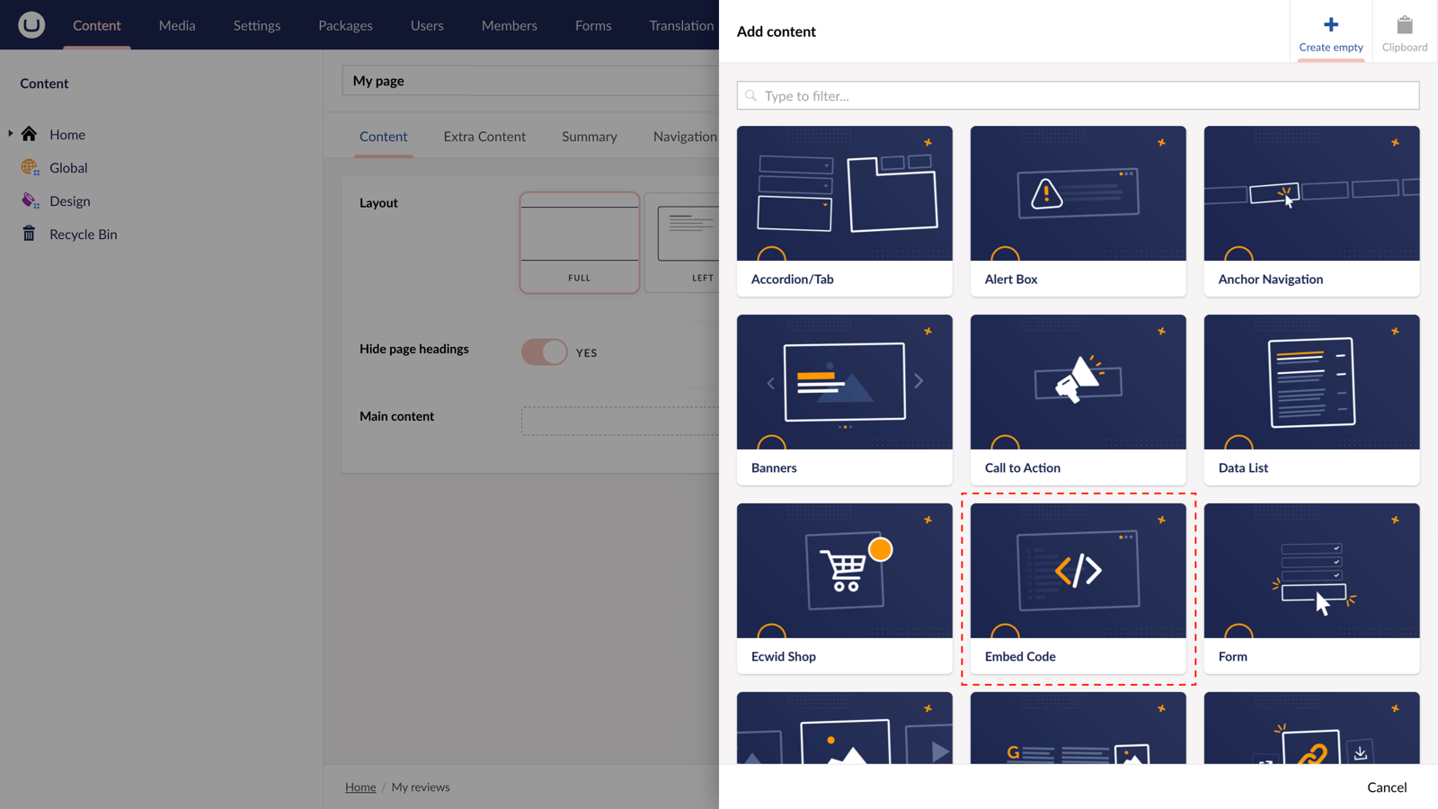This screenshot has width=1438, height=809.
Task: Choose the FULL layout option
Action: [x=580, y=243]
